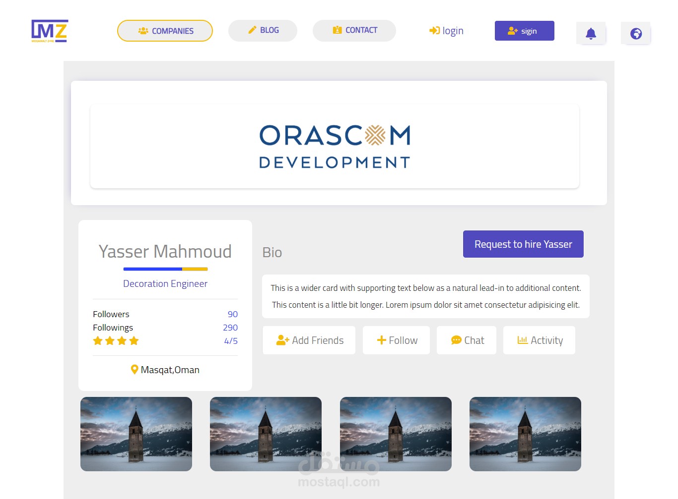Click the Masqat,Oman location text

170,370
